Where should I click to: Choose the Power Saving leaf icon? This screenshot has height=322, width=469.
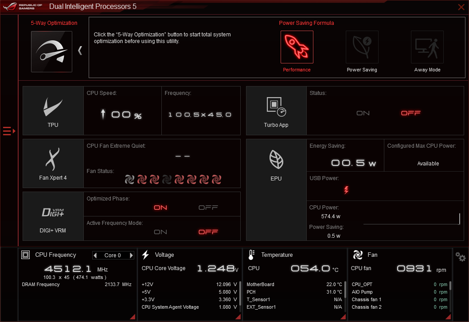[x=362, y=47]
